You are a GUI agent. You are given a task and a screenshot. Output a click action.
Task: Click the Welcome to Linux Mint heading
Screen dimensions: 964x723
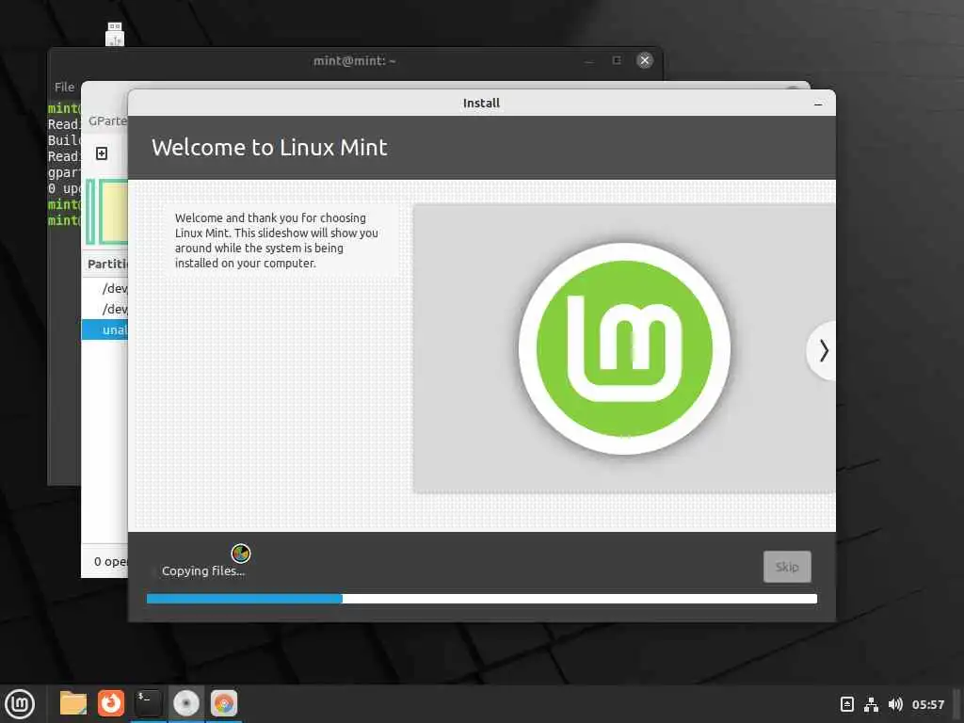coord(269,148)
